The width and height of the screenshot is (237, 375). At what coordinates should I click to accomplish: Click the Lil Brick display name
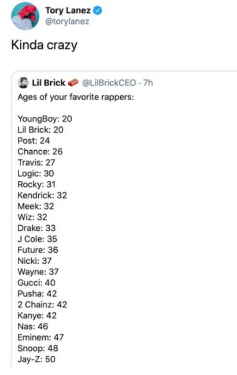(49, 83)
